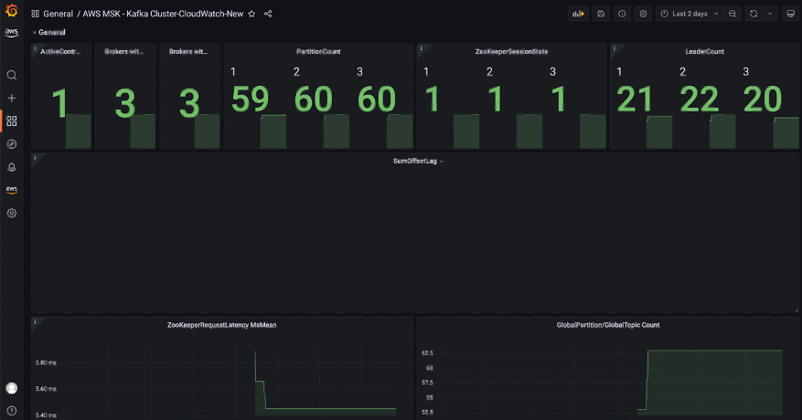
Task: Open the user profile avatar
Action: (x=12, y=388)
